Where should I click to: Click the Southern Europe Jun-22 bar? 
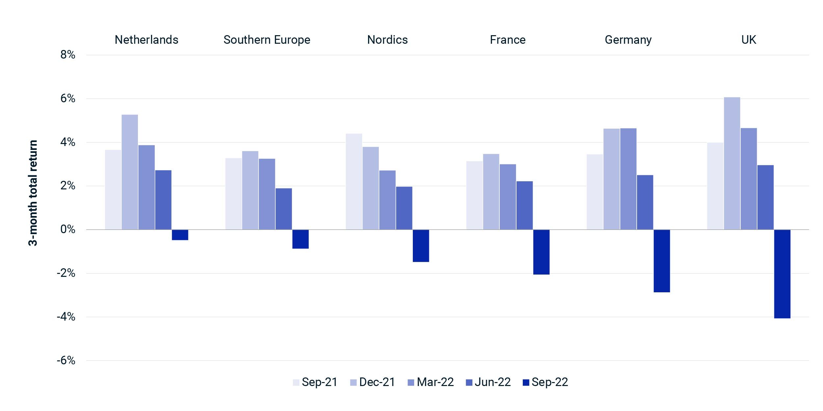point(283,209)
